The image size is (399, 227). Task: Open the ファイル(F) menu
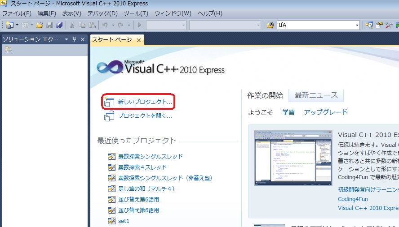(17, 13)
